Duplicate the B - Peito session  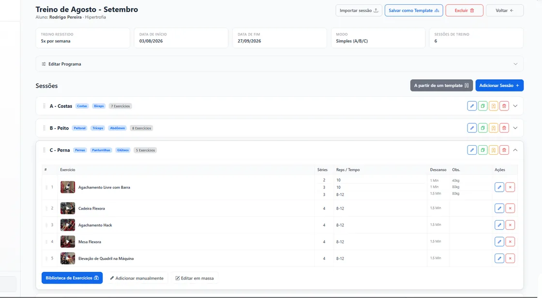[482, 128]
